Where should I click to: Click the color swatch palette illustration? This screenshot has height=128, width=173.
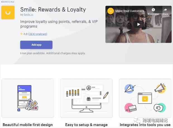[32, 105]
